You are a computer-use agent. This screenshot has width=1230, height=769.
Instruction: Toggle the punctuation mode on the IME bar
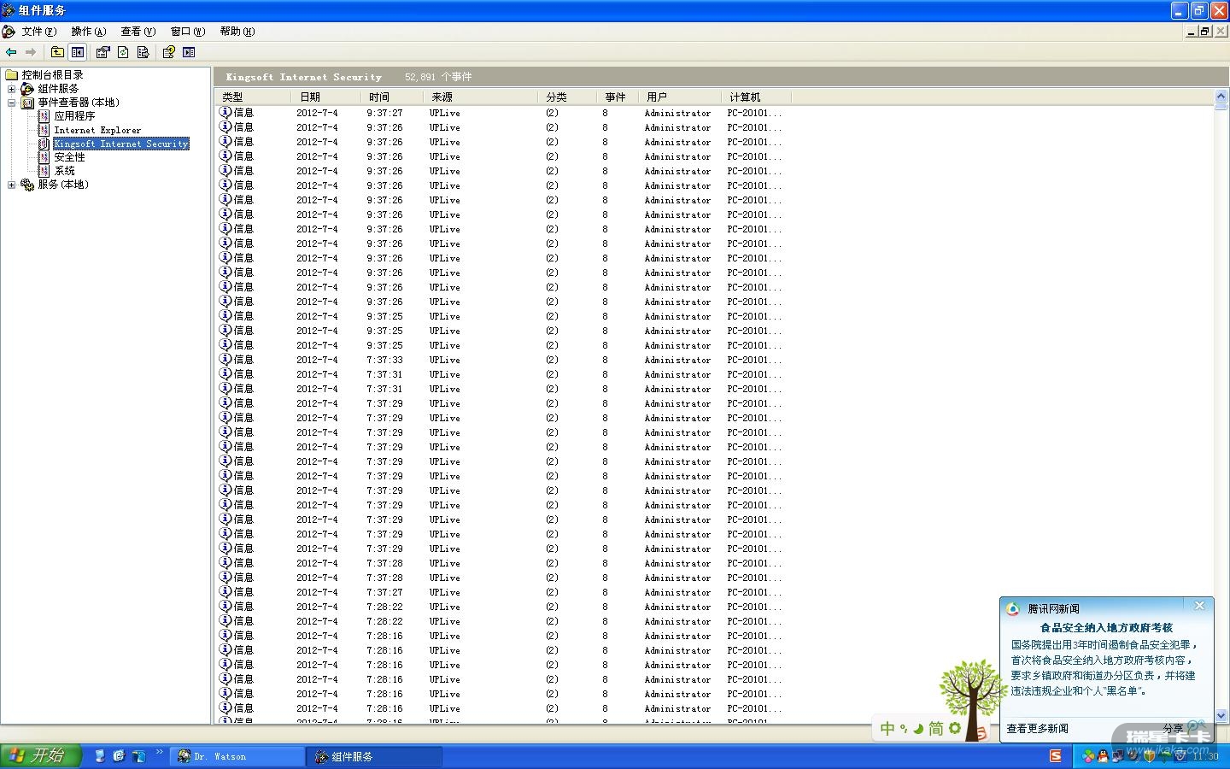[x=904, y=729]
